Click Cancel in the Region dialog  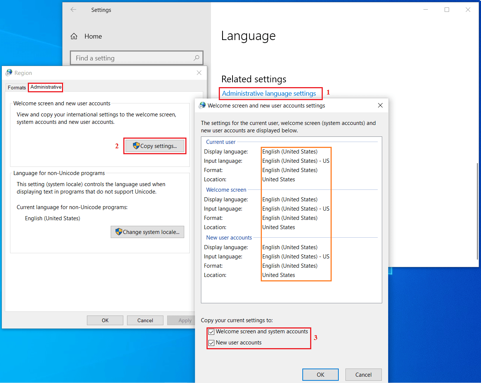click(145, 320)
